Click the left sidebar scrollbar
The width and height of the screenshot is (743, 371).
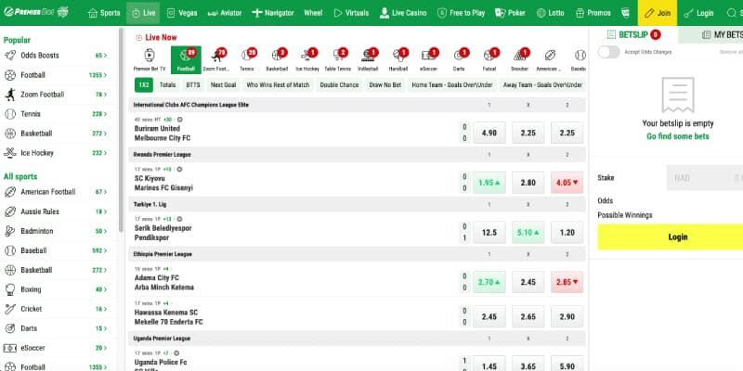pyautogui.click(x=122, y=128)
